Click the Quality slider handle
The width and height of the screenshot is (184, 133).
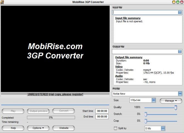click(176, 107)
